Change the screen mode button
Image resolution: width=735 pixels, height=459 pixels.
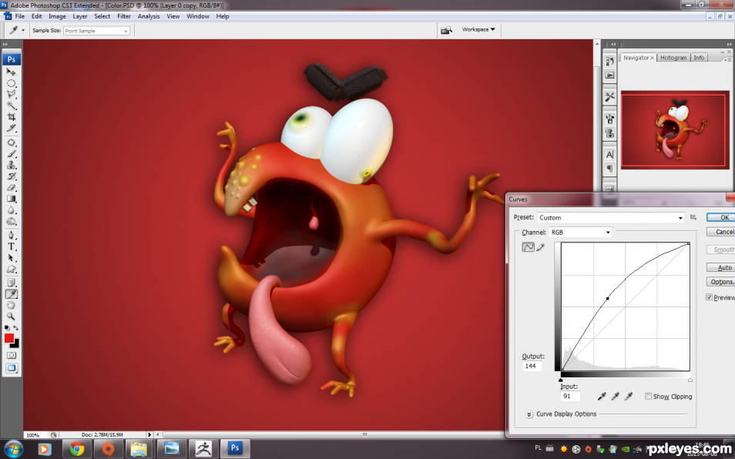tap(11, 368)
